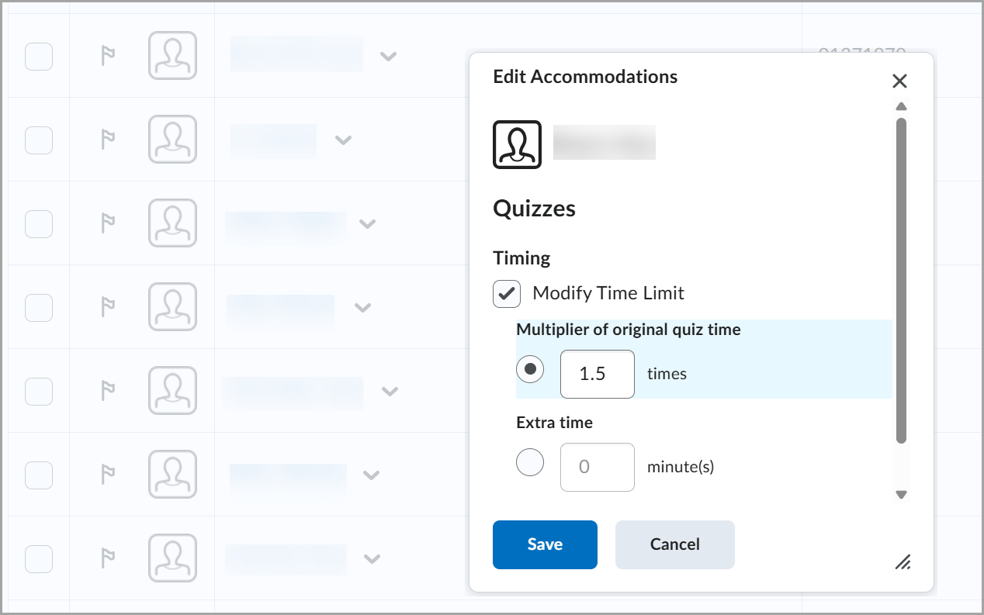
Task: Click the flag icon on the third learner row
Action: 107,223
